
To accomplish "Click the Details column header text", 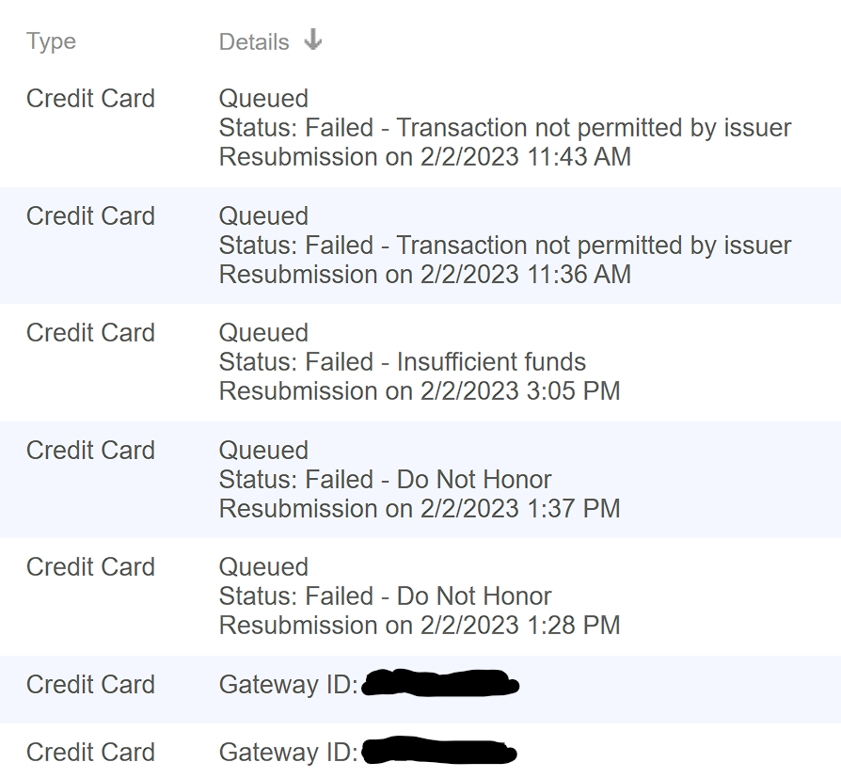I will [254, 42].
